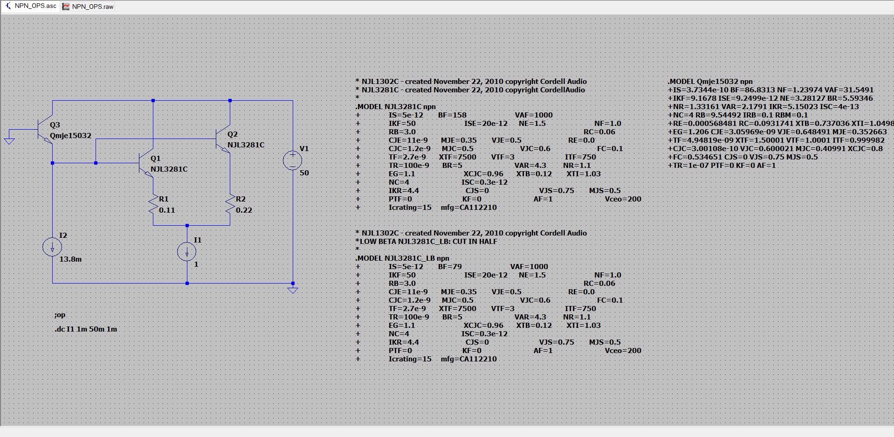Click the .MODEL NJL3281C_LB npn line
Image resolution: width=894 pixels, height=437 pixels.
(x=402, y=258)
